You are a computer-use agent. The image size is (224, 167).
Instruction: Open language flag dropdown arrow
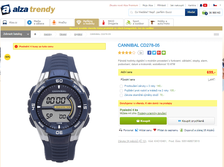coord(220,5)
